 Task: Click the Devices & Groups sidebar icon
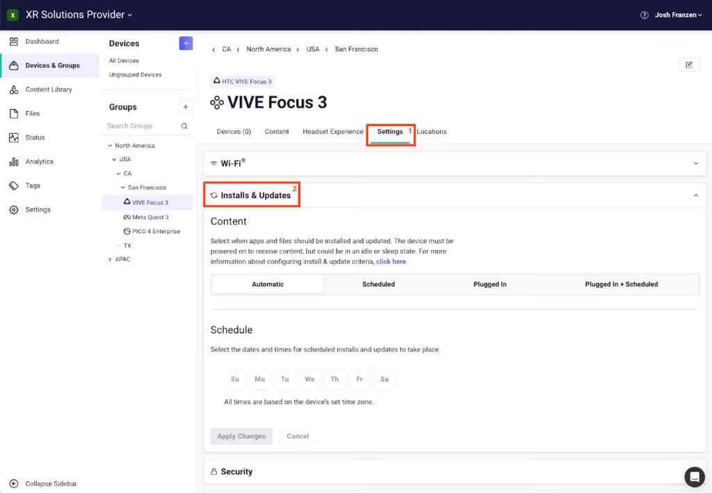[14, 65]
